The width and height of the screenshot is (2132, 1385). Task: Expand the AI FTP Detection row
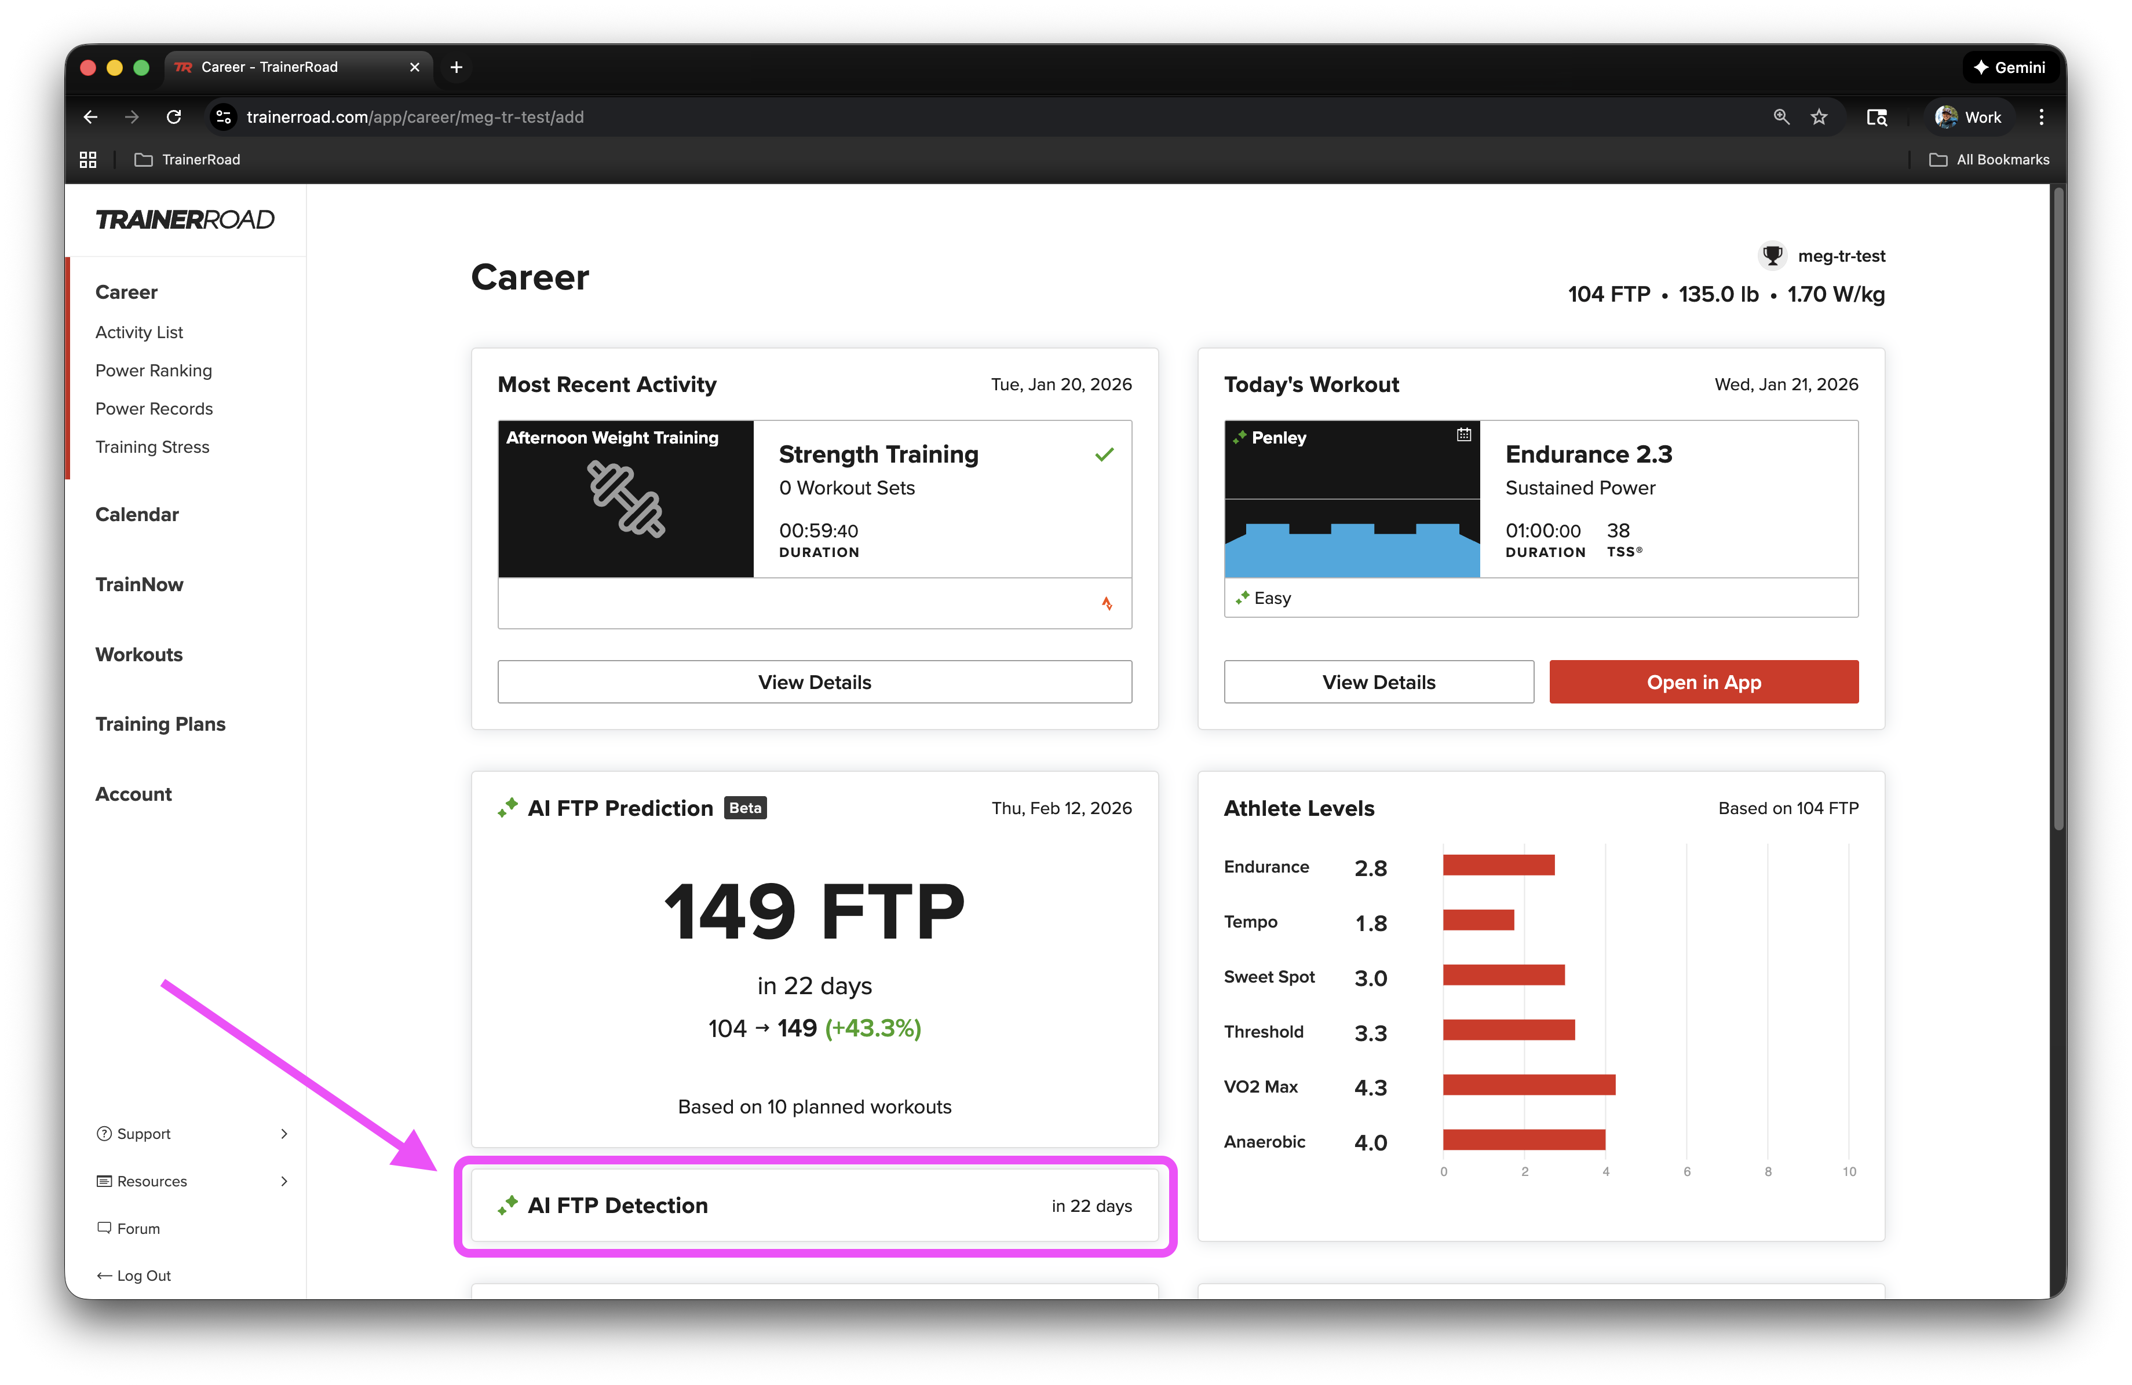pyautogui.click(x=815, y=1205)
